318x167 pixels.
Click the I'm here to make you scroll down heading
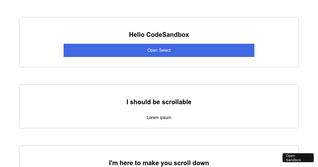point(159,163)
